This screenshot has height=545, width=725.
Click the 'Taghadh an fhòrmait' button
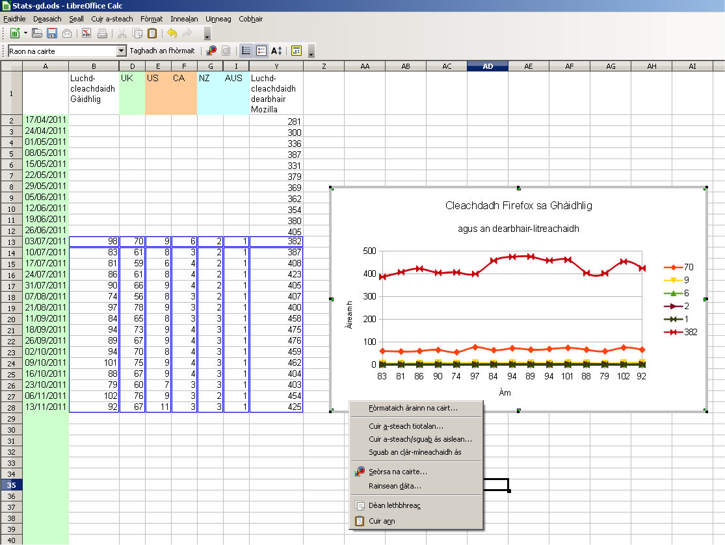click(x=163, y=51)
